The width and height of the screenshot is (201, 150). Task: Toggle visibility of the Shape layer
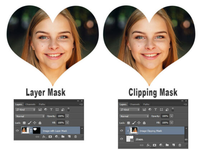(122, 139)
